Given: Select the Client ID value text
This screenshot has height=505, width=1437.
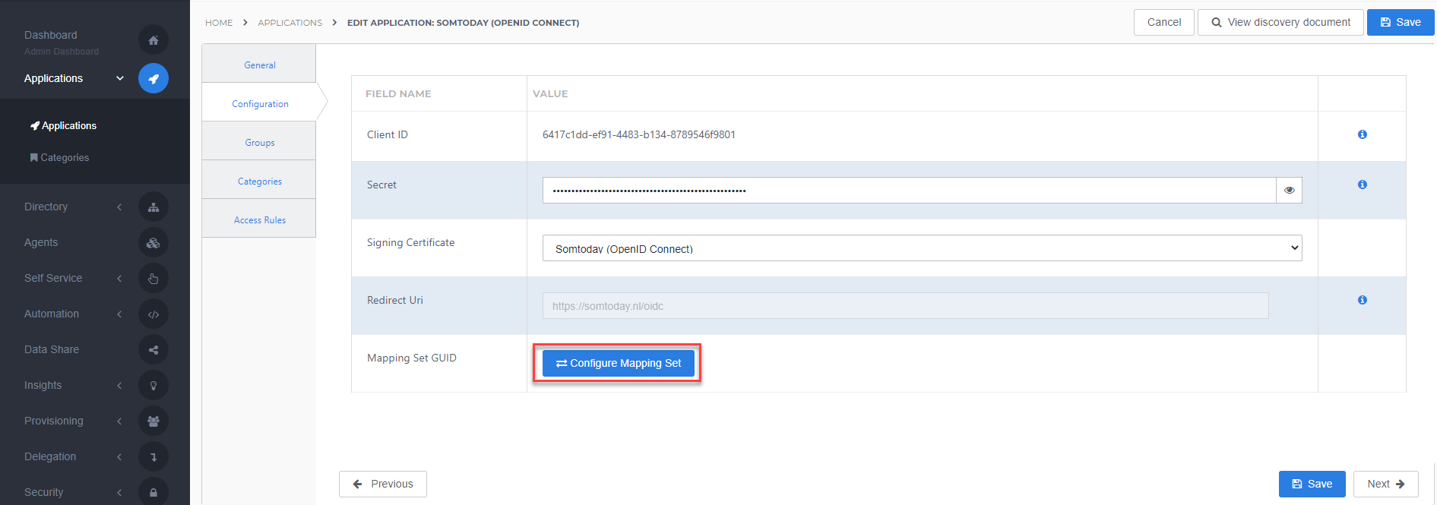Looking at the screenshot, I should coord(638,135).
